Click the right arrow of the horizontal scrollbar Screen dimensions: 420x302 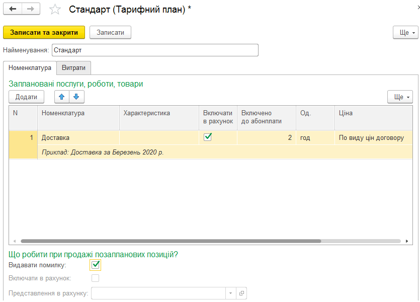(407, 241)
